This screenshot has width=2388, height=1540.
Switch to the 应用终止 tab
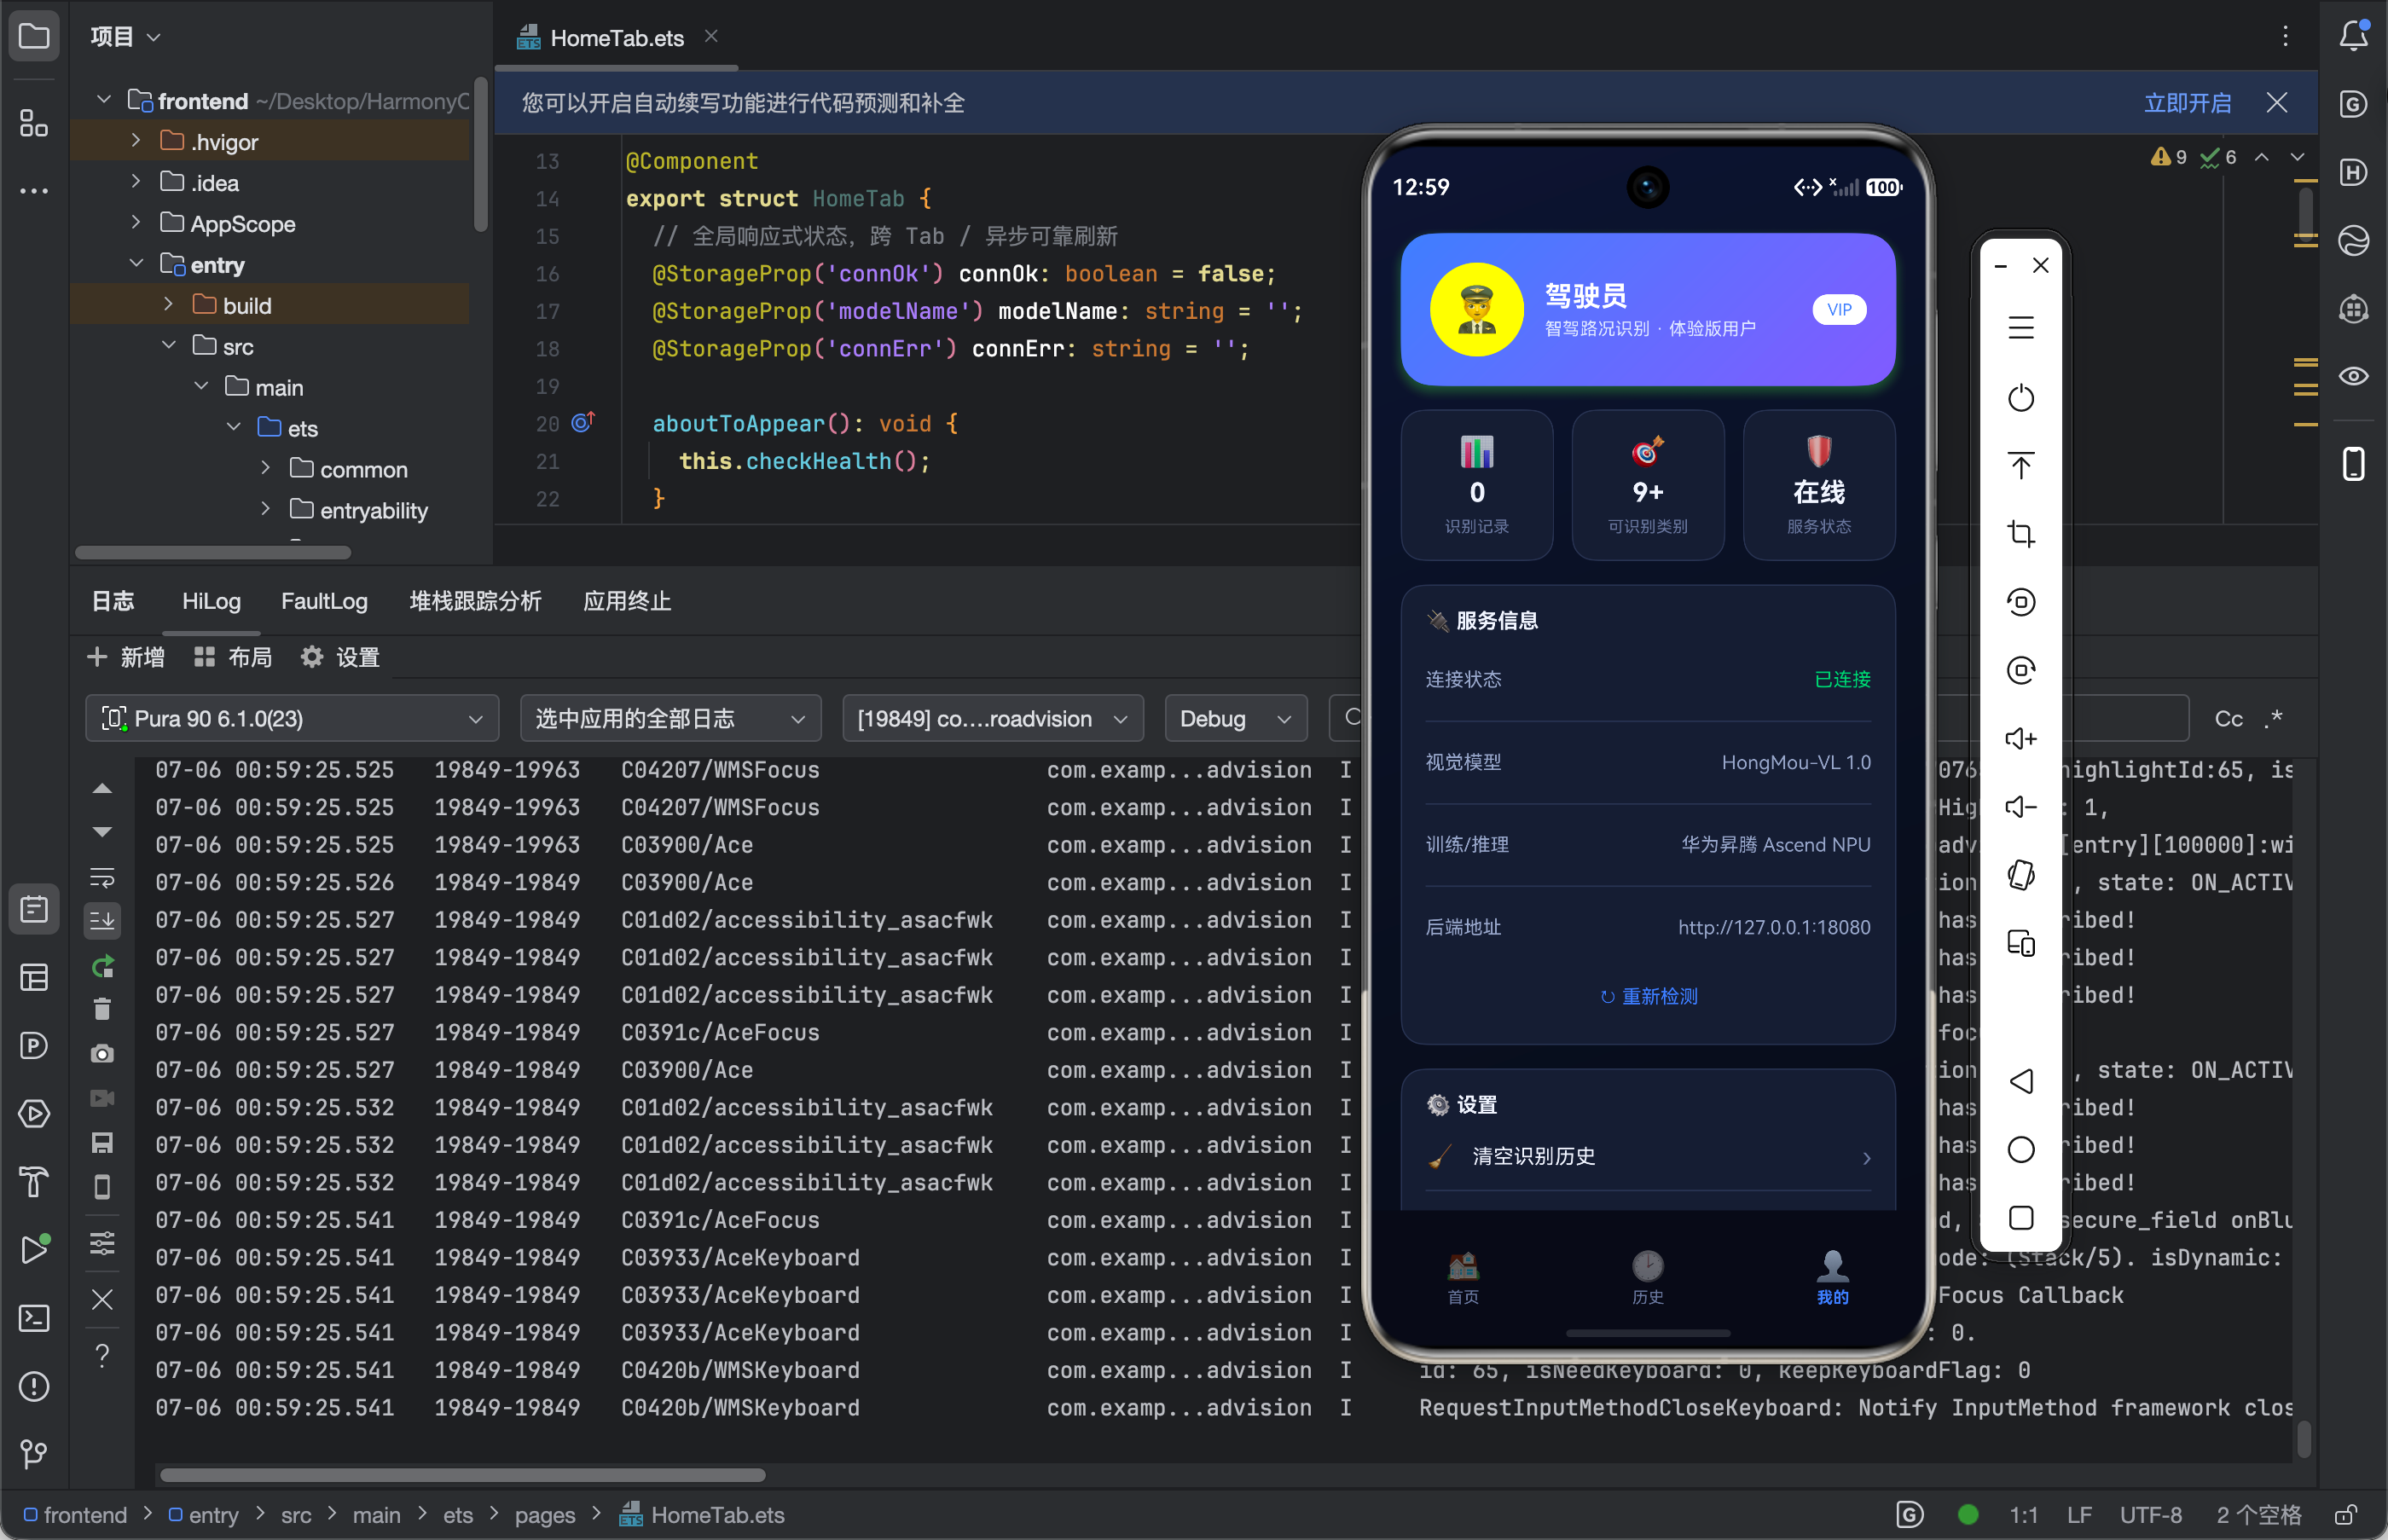(627, 601)
